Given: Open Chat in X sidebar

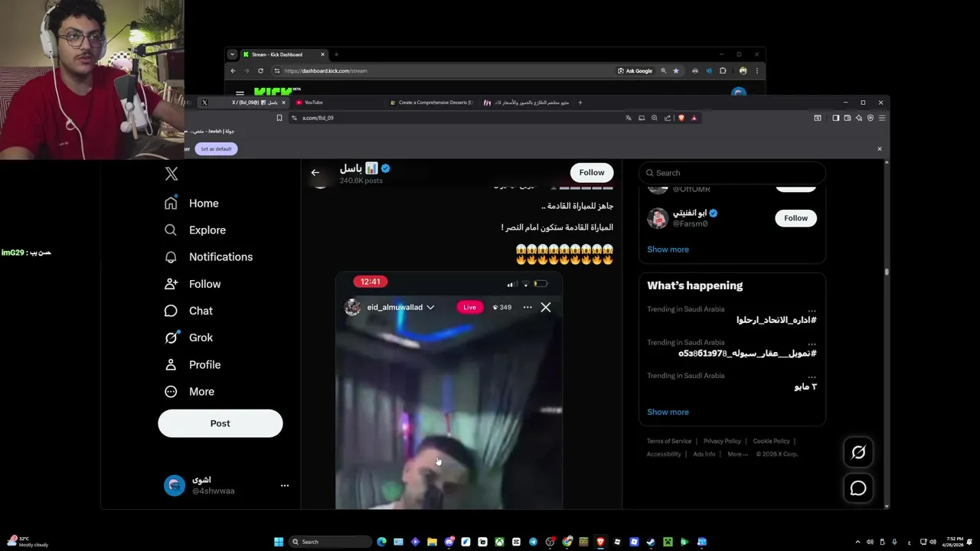Looking at the screenshot, I should tap(189, 311).
